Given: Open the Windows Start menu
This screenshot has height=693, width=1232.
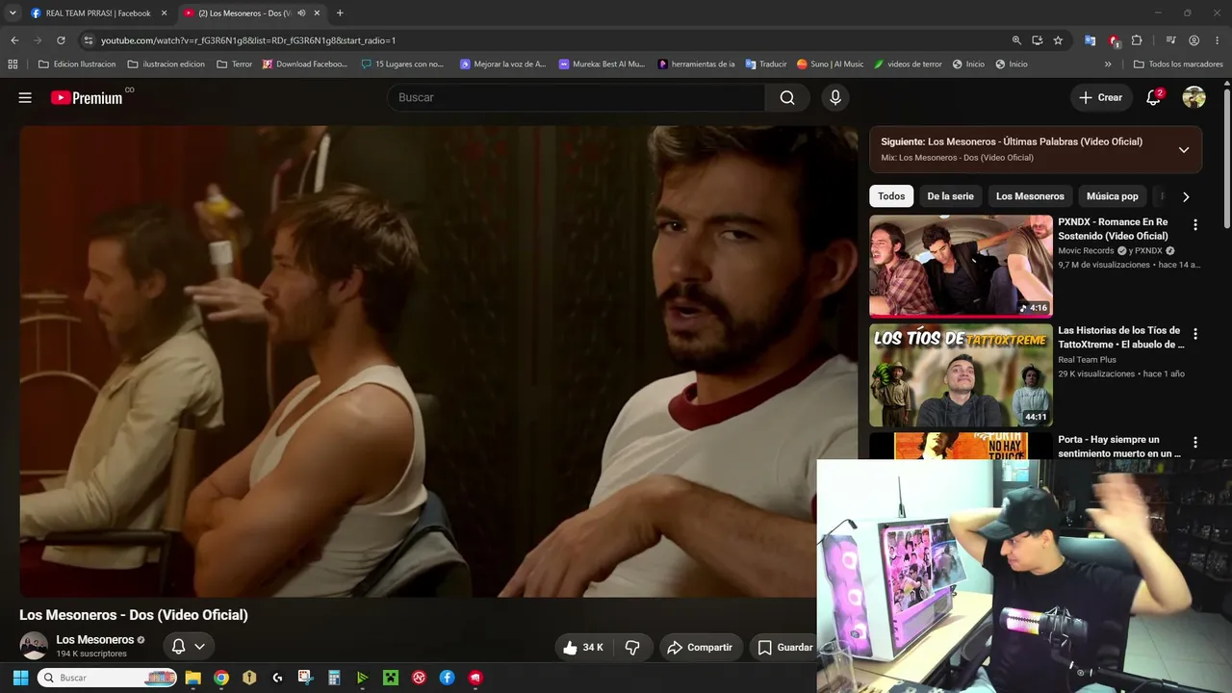Looking at the screenshot, I should [20, 678].
